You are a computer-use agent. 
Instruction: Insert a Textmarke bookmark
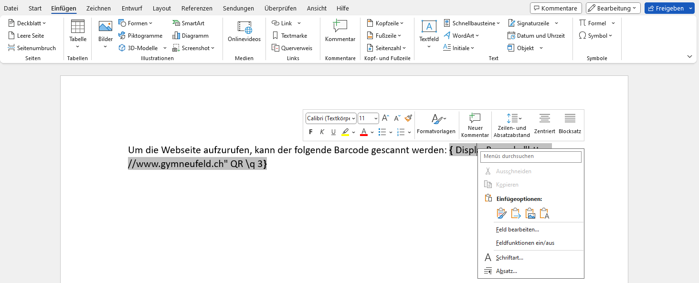click(289, 35)
